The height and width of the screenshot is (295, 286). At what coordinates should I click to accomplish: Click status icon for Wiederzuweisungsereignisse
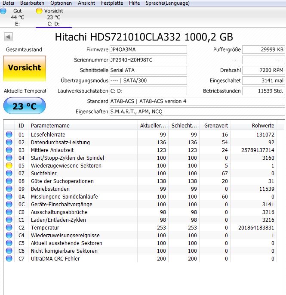[9, 235]
